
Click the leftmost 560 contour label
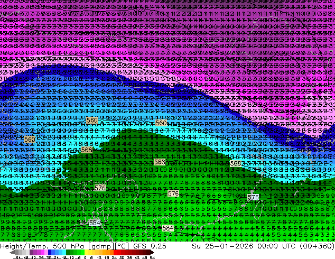30,140
